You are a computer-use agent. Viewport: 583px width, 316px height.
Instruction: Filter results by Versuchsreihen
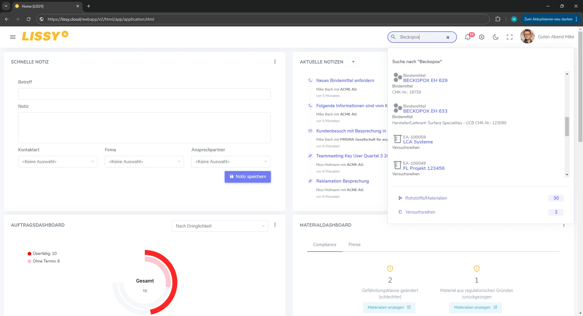pos(420,212)
